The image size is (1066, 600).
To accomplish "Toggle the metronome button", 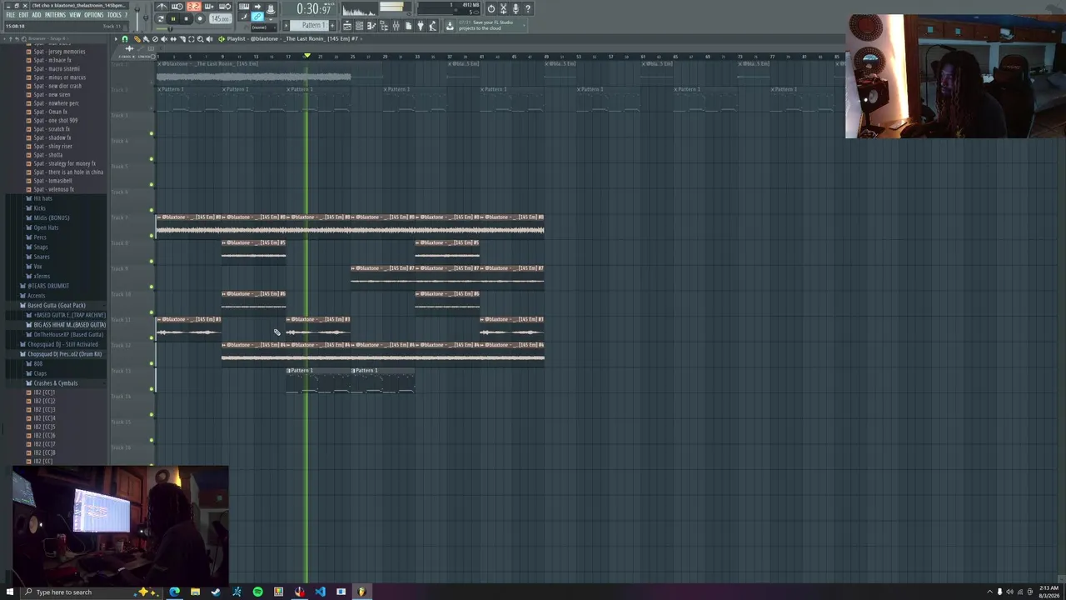I will coord(162,7).
